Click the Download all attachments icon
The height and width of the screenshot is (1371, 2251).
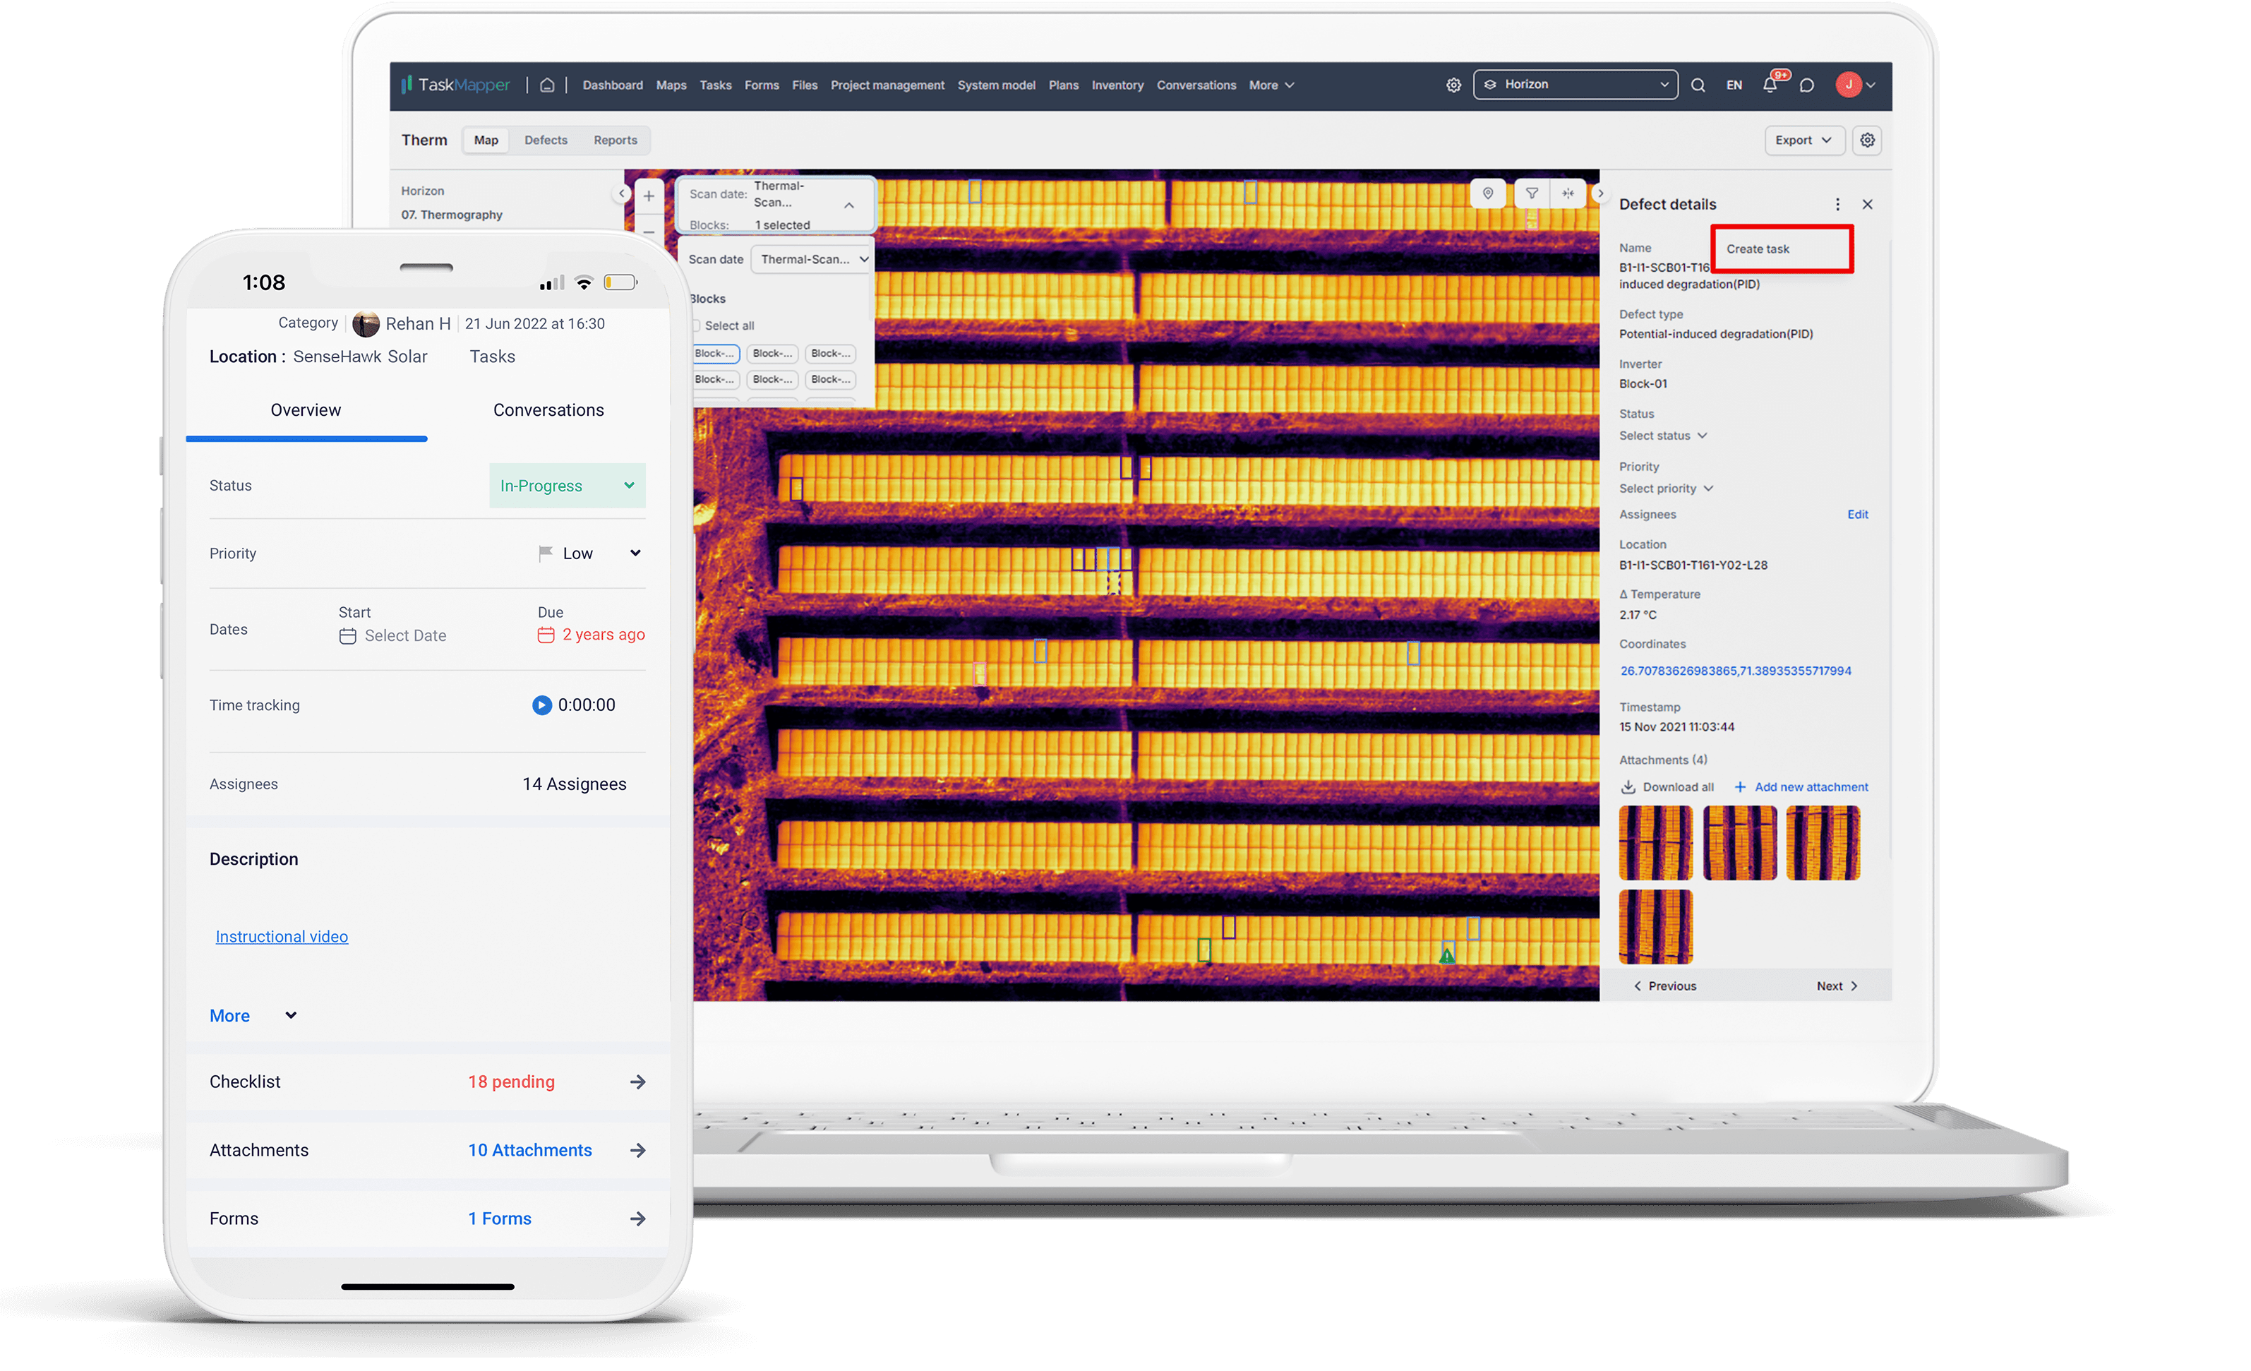[1630, 786]
